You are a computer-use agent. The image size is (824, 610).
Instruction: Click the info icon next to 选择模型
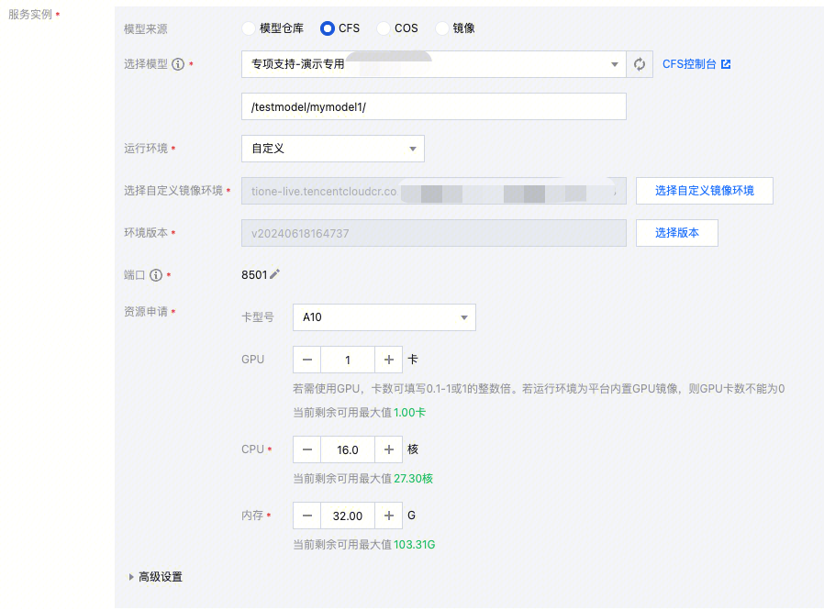click(178, 64)
